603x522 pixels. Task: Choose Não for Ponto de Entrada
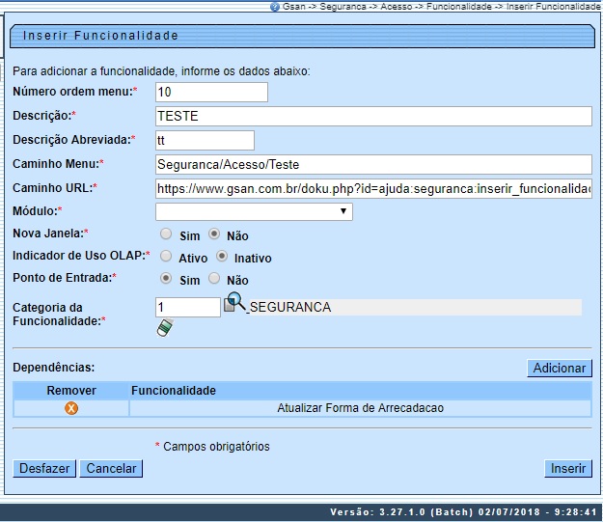214,279
